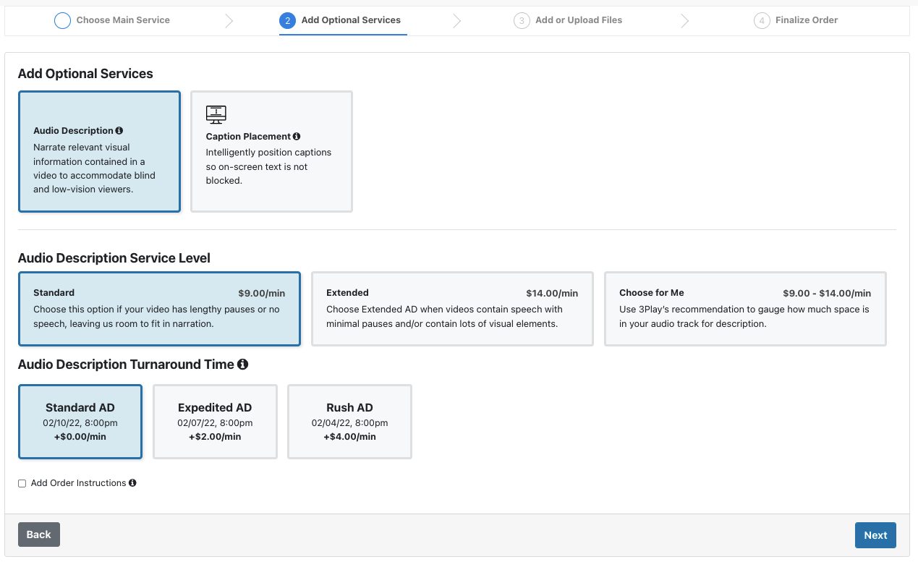Click the step 2 number circle
Image resolution: width=918 pixels, height=562 pixels.
pyautogui.click(x=287, y=21)
